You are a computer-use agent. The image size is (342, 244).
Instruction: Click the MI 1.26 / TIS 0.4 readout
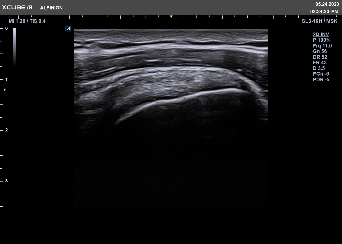point(27,21)
